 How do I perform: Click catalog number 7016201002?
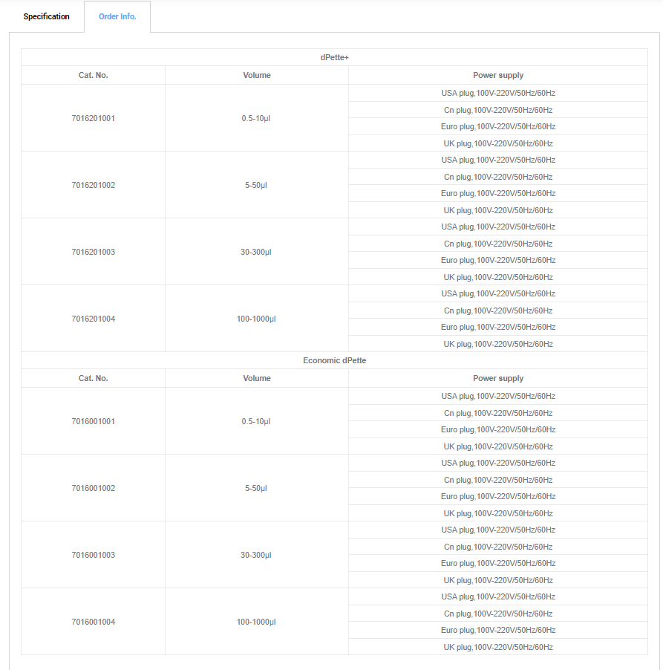(94, 185)
